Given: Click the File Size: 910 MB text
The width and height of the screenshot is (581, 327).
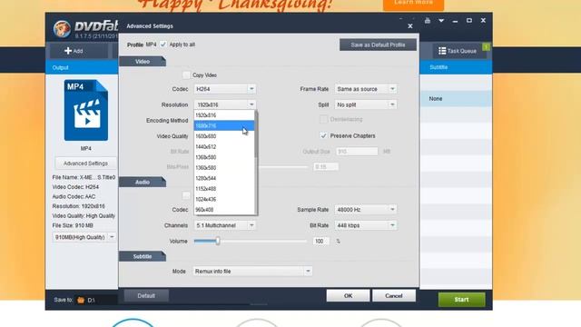Looking at the screenshot, I should [x=73, y=225].
